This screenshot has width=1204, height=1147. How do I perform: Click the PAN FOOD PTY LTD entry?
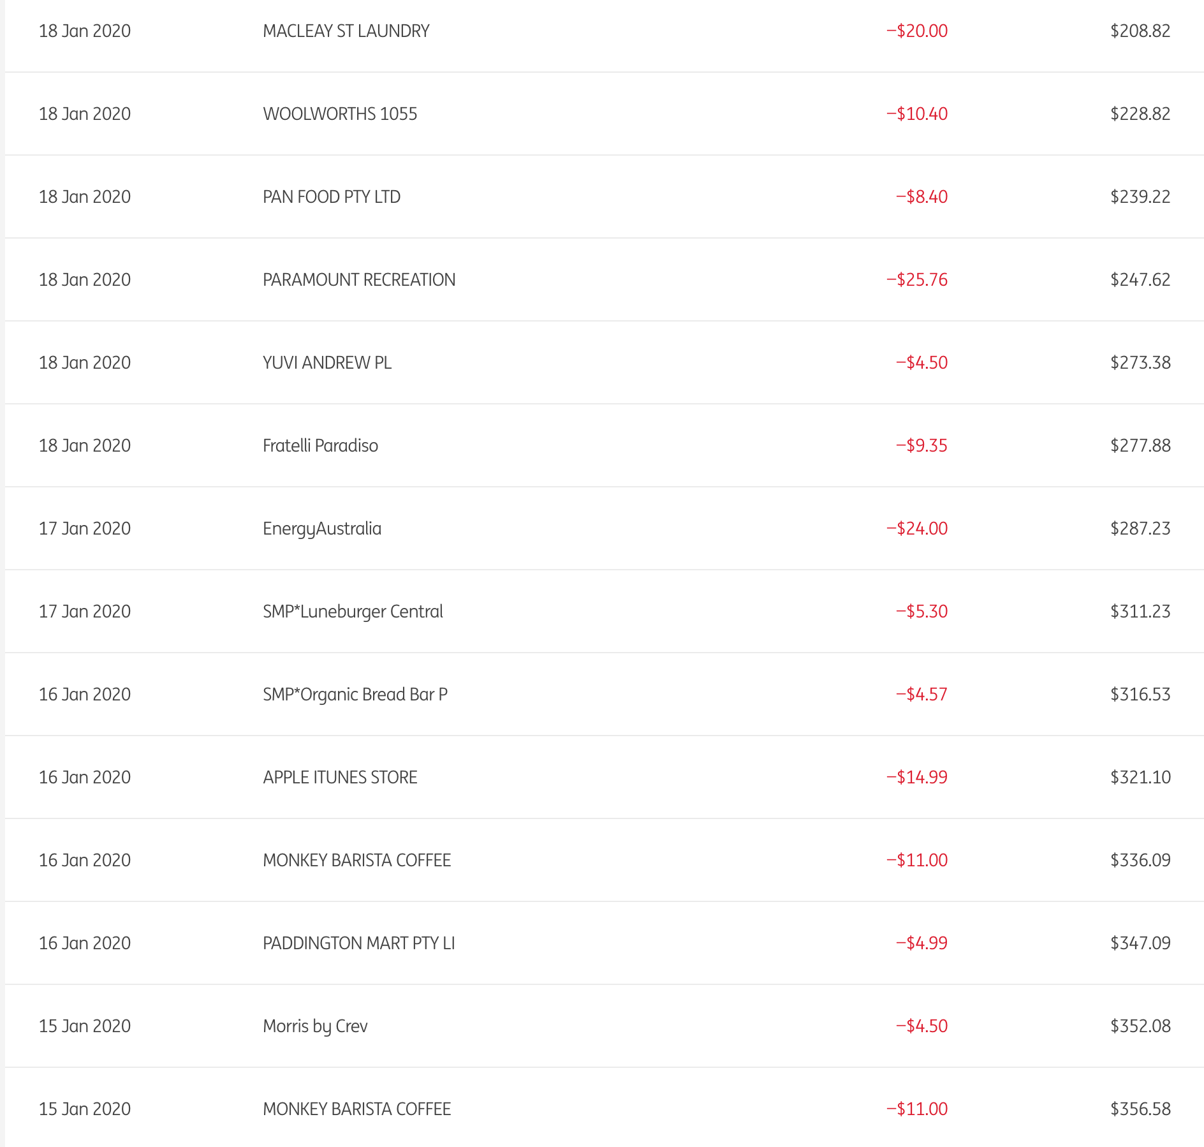tap(332, 196)
